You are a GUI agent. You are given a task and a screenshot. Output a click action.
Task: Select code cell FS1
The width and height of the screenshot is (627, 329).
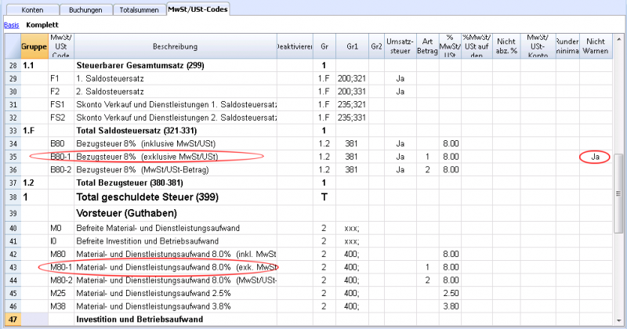pyautogui.click(x=61, y=105)
